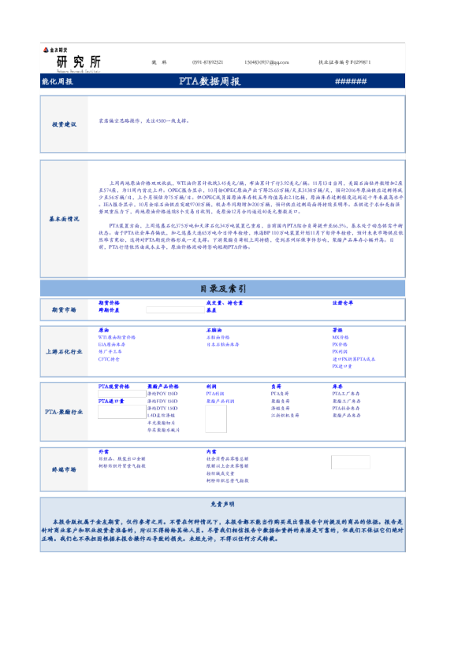The height and width of the screenshot is (663, 469).
Task: Open the 基差 link under 期货市场
Action: tap(211, 310)
